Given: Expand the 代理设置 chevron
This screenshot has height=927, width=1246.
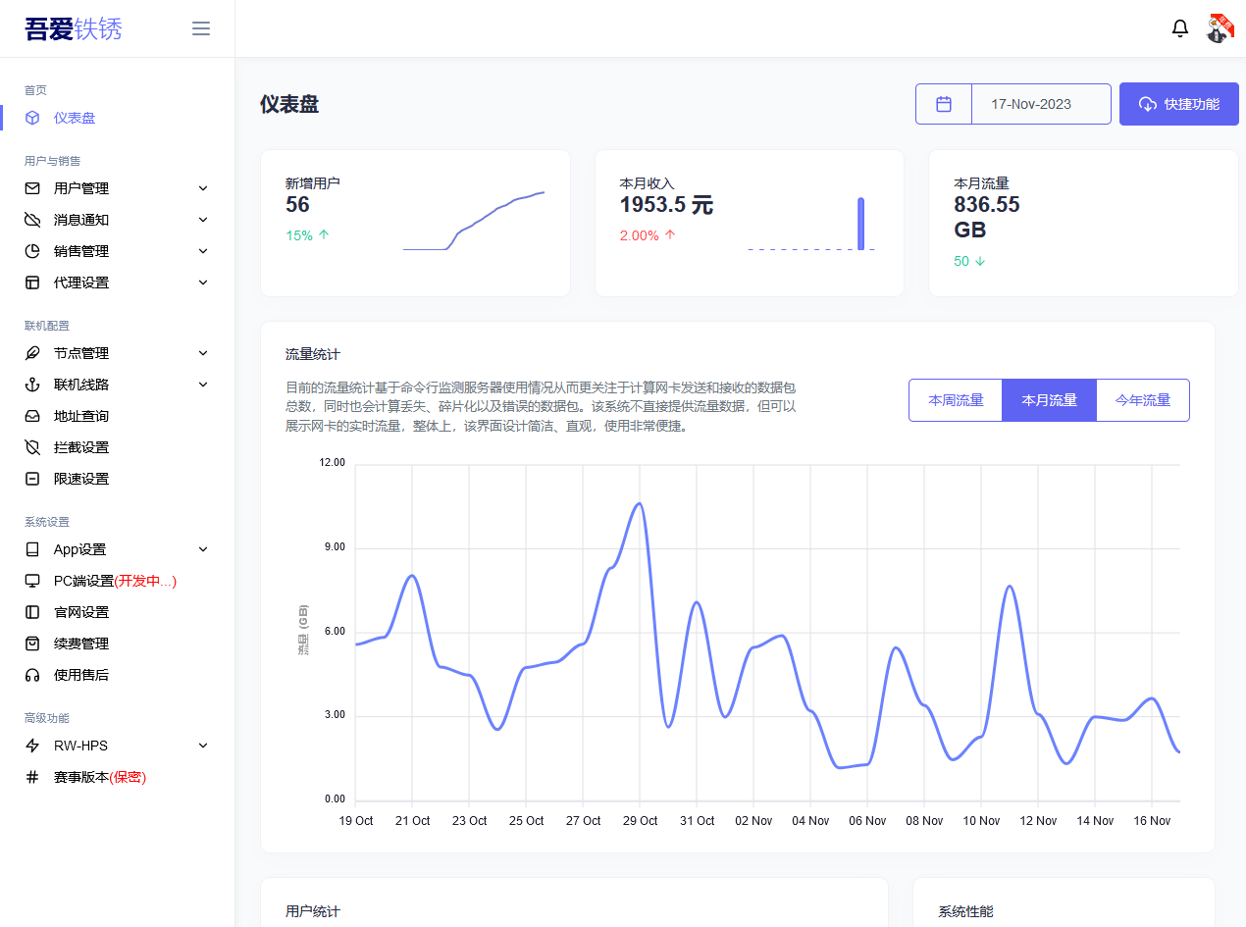Looking at the screenshot, I should (203, 283).
